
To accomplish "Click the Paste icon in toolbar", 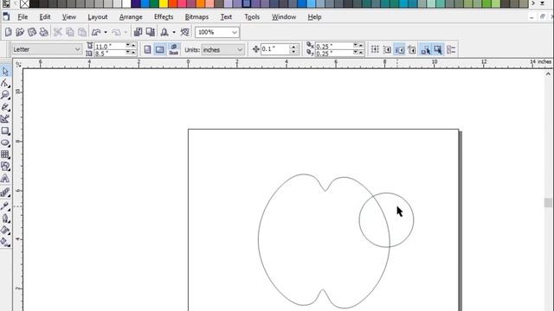I will pos(82,32).
